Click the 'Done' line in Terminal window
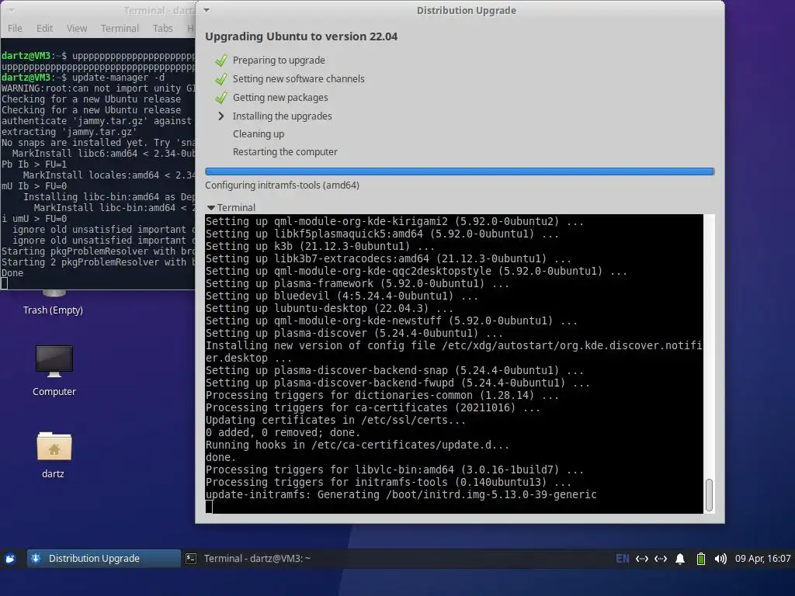The width and height of the screenshot is (795, 596). (x=12, y=273)
